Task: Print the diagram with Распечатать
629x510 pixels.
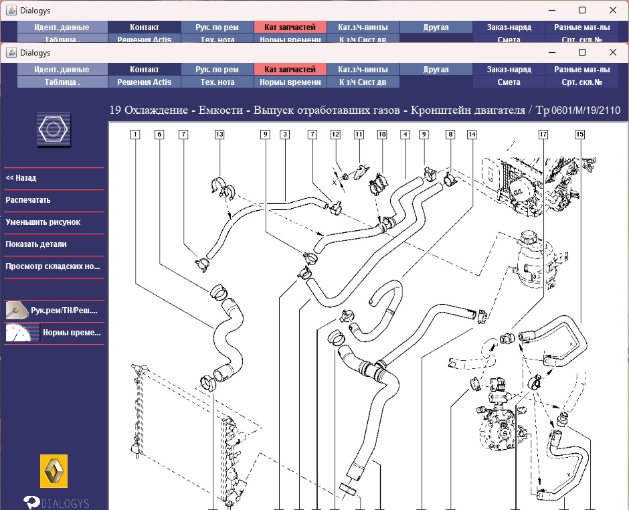Action: [x=28, y=200]
